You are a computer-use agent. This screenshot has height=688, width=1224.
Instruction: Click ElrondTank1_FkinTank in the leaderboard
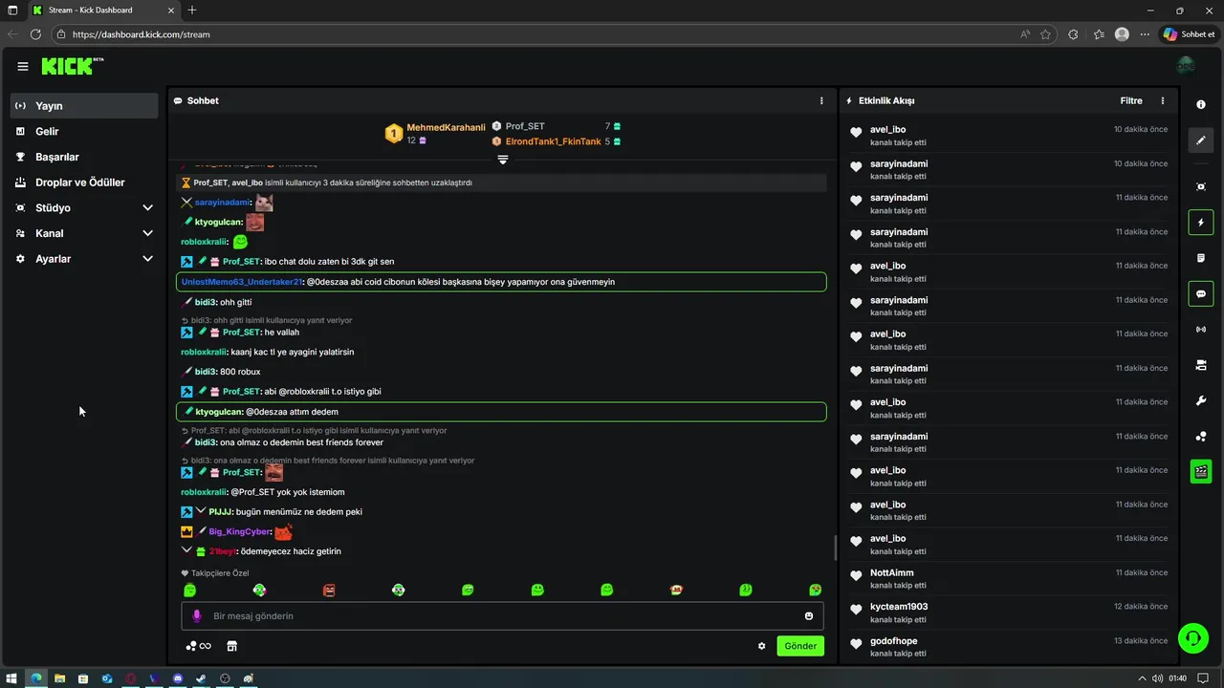(x=553, y=141)
